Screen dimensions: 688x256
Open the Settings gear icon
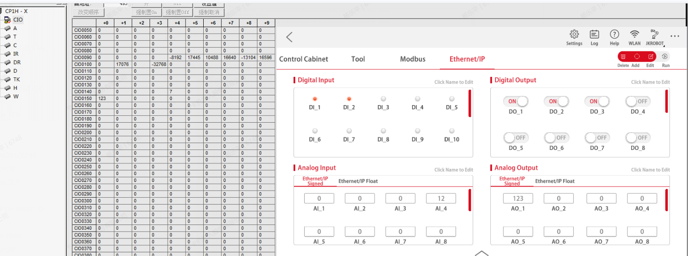point(574,34)
